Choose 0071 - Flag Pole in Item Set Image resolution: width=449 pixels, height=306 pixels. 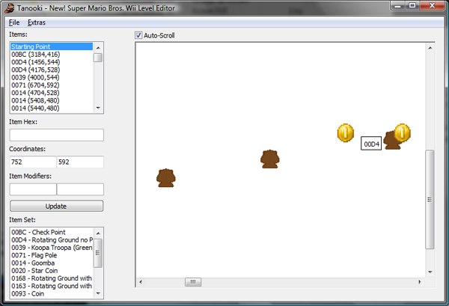(52, 255)
